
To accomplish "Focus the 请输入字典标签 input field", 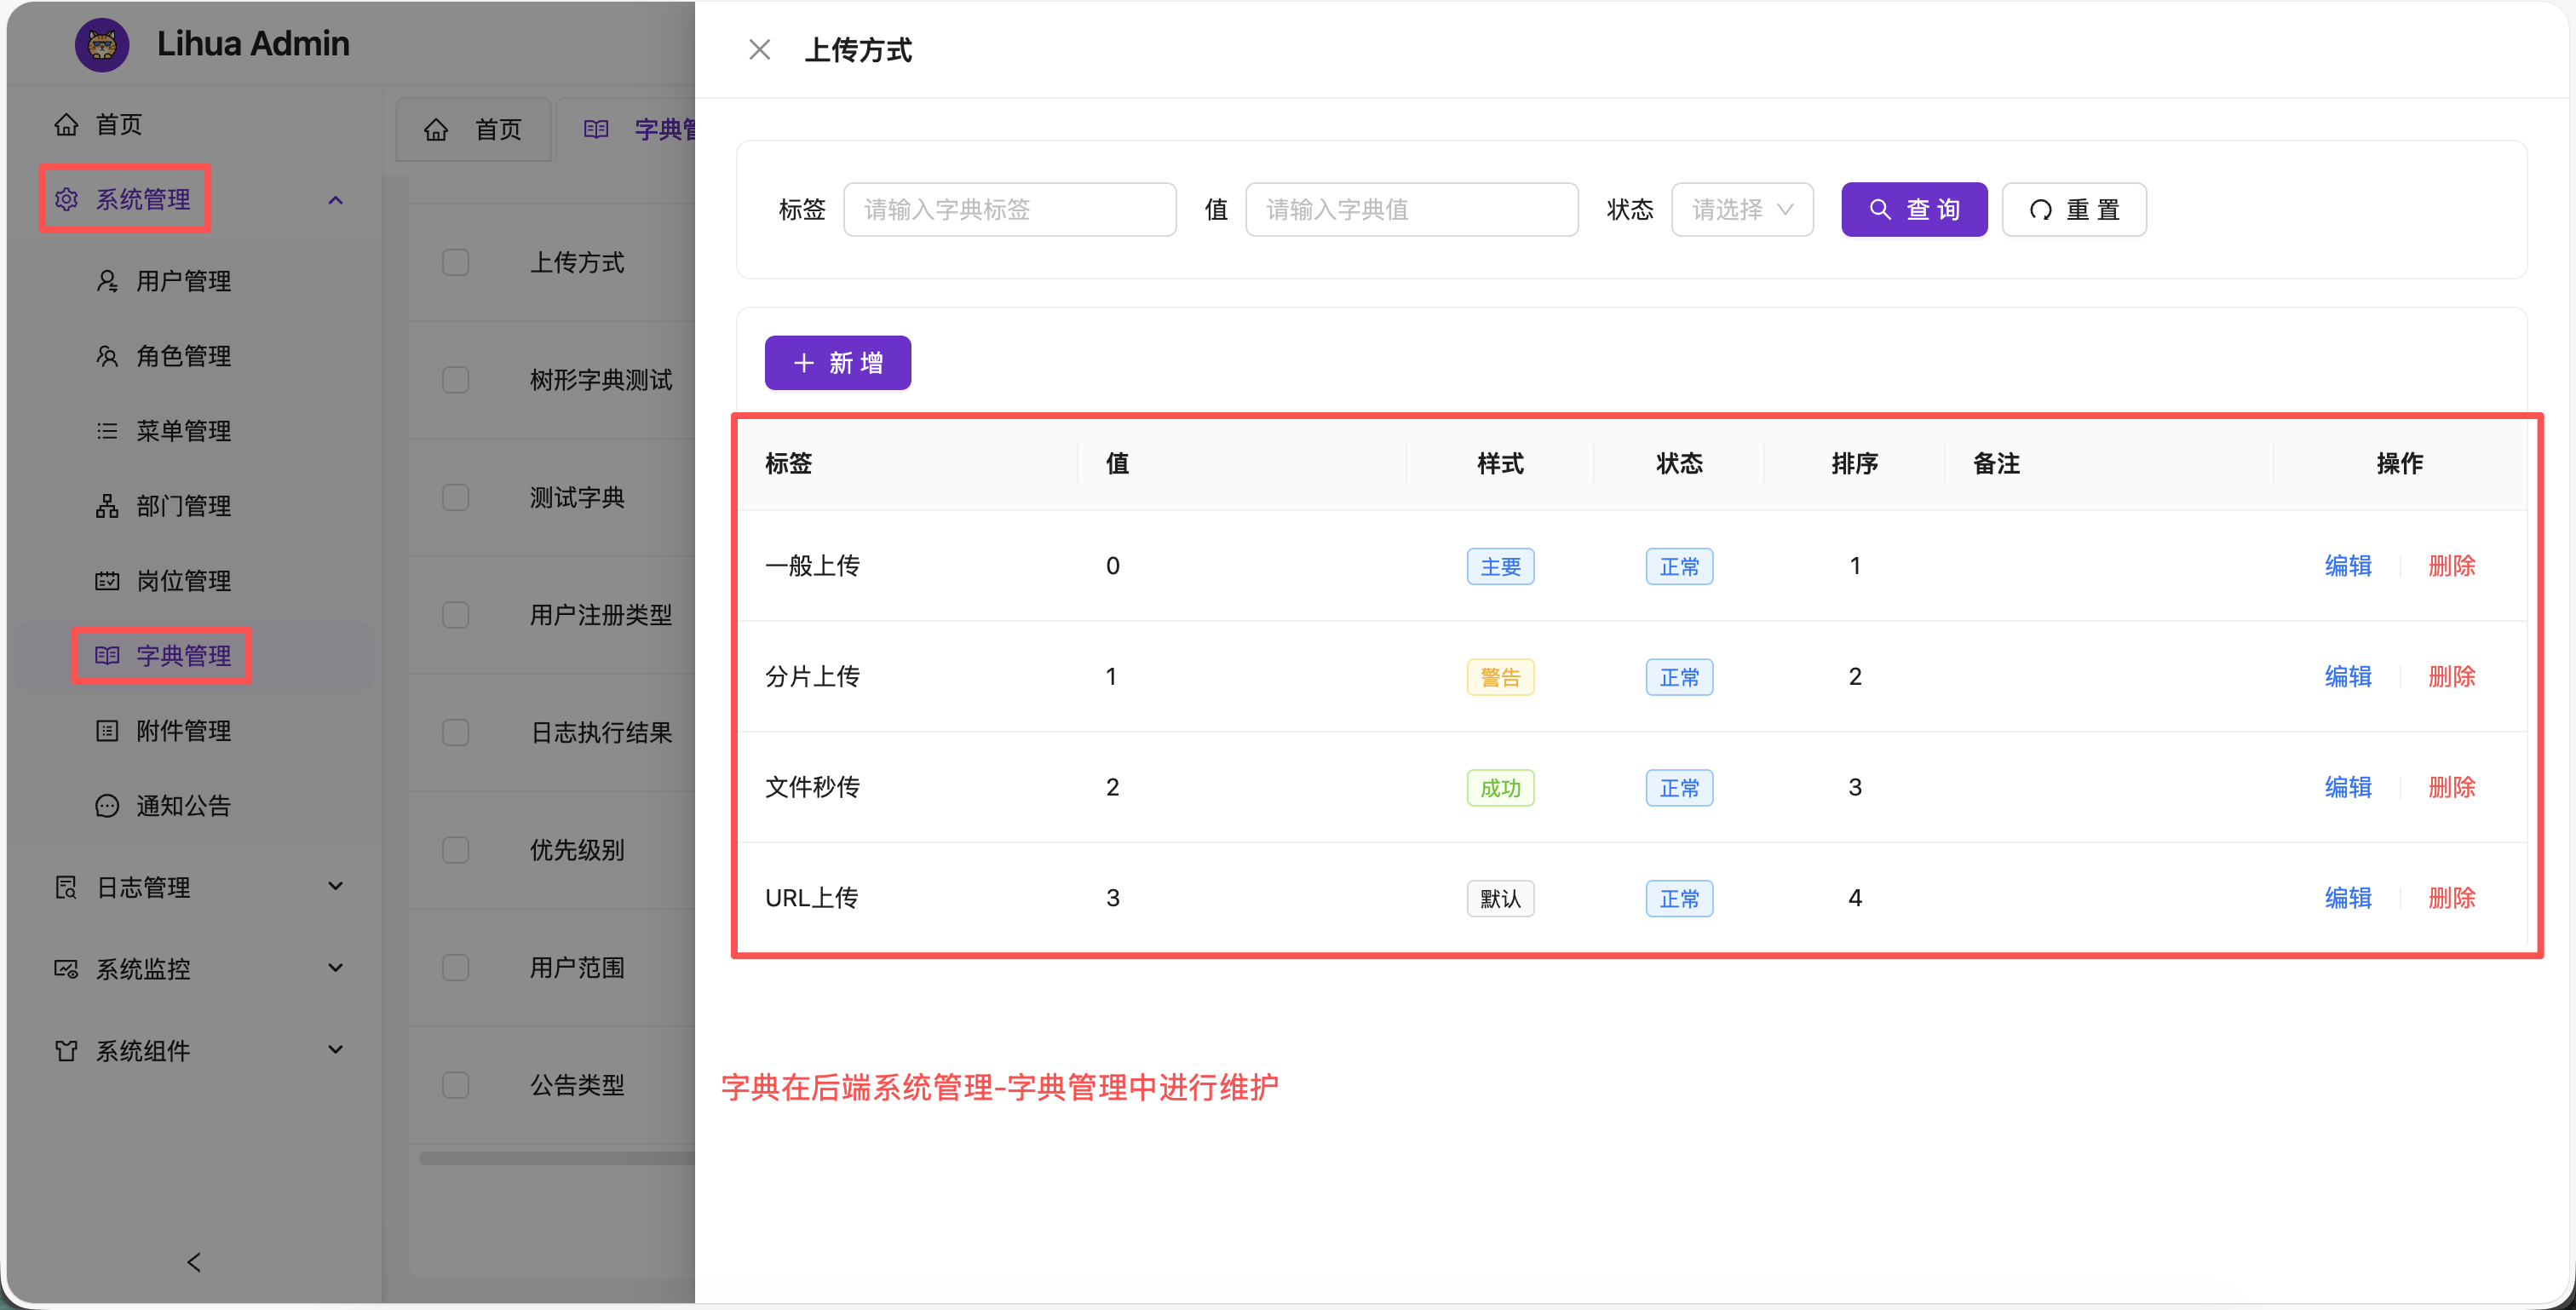I will pyautogui.click(x=1009, y=210).
